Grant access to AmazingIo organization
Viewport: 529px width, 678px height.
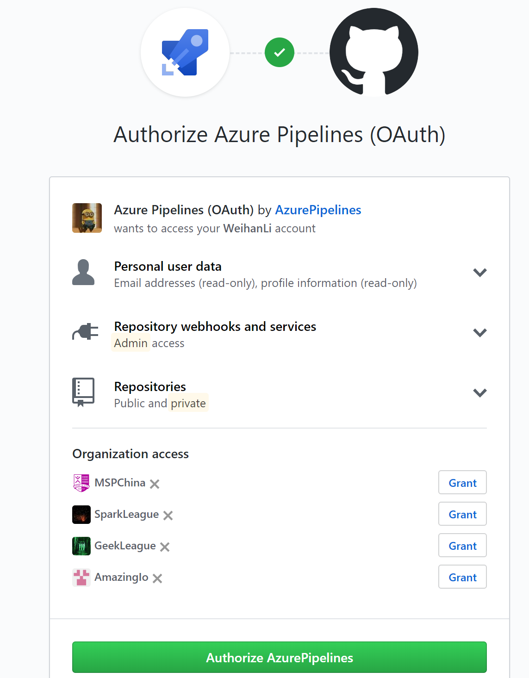pos(462,577)
